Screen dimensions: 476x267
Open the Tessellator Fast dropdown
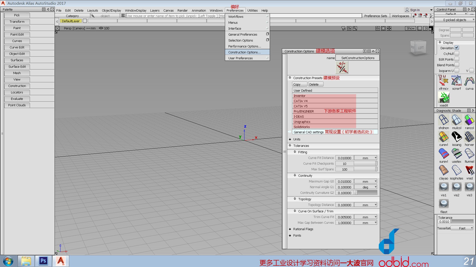(x=462, y=228)
